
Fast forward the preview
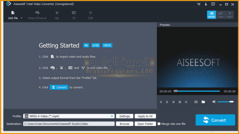click(x=174, y=102)
